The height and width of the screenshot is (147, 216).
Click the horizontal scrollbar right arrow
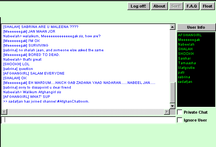click(166, 112)
